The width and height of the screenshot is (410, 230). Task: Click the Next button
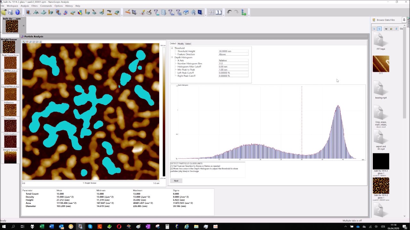click(x=176, y=181)
